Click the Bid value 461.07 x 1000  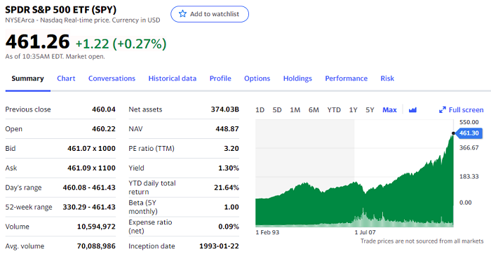[x=91, y=149]
